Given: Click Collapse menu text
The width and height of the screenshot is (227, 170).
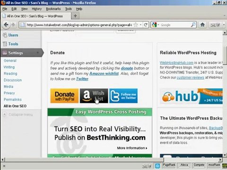Looking at the screenshot, I should tap(21, 114).
